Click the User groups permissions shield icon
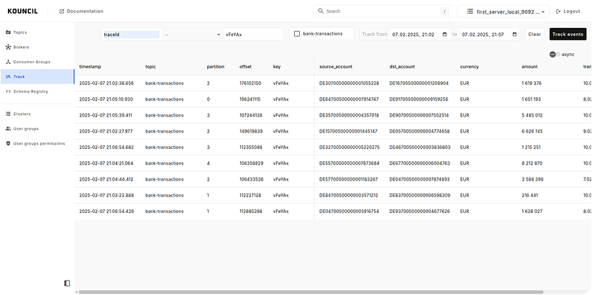 tap(9, 143)
